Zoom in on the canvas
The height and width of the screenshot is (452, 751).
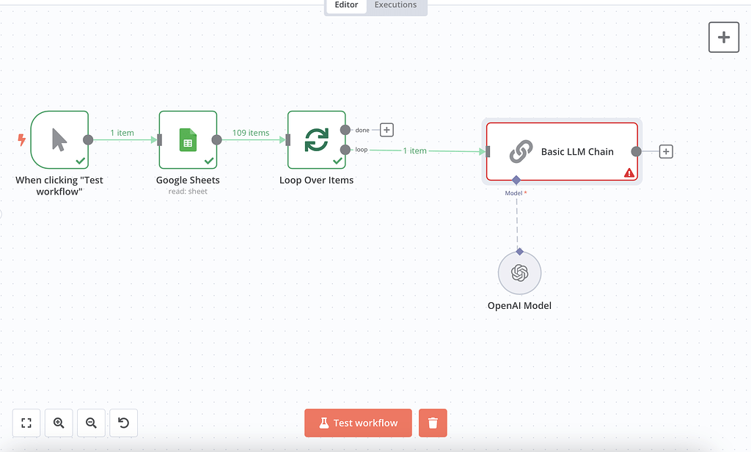[59, 423]
